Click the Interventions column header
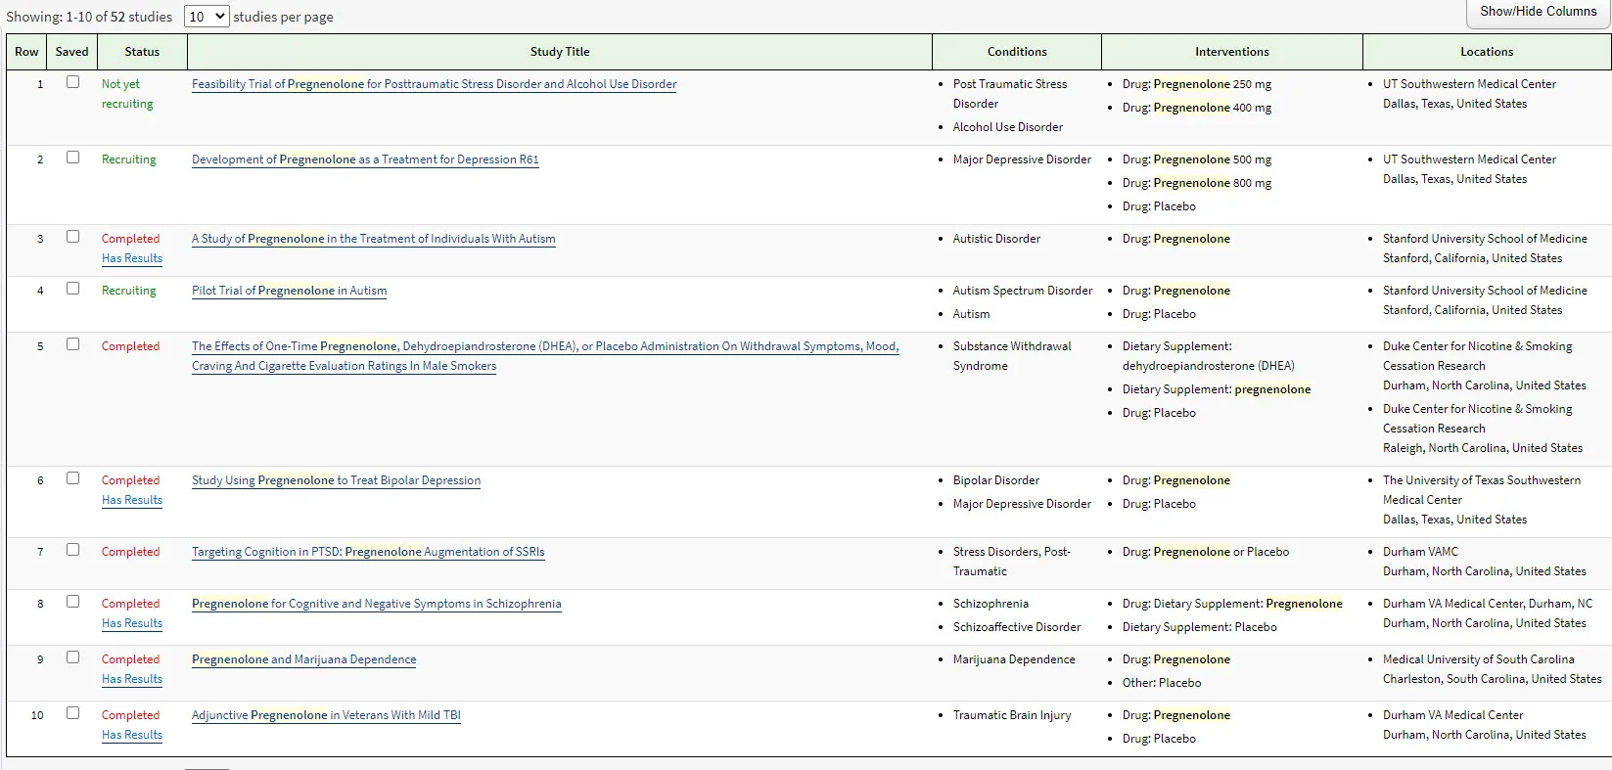Image resolution: width=1612 pixels, height=770 pixels. tap(1232, 52)
